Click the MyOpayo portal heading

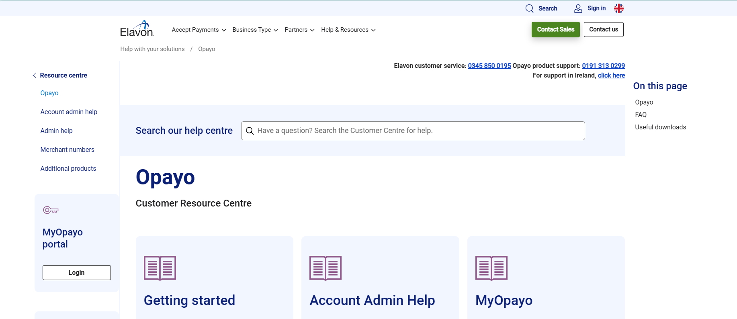click(x=63, y=238)
